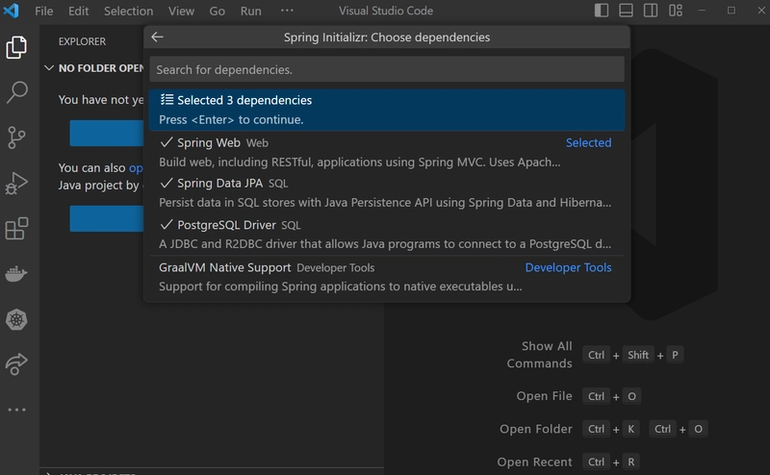The width and height of the screenshot is (770, 475).
Task: Toggle primary side bar layout icon
Action: click(602, 11)
